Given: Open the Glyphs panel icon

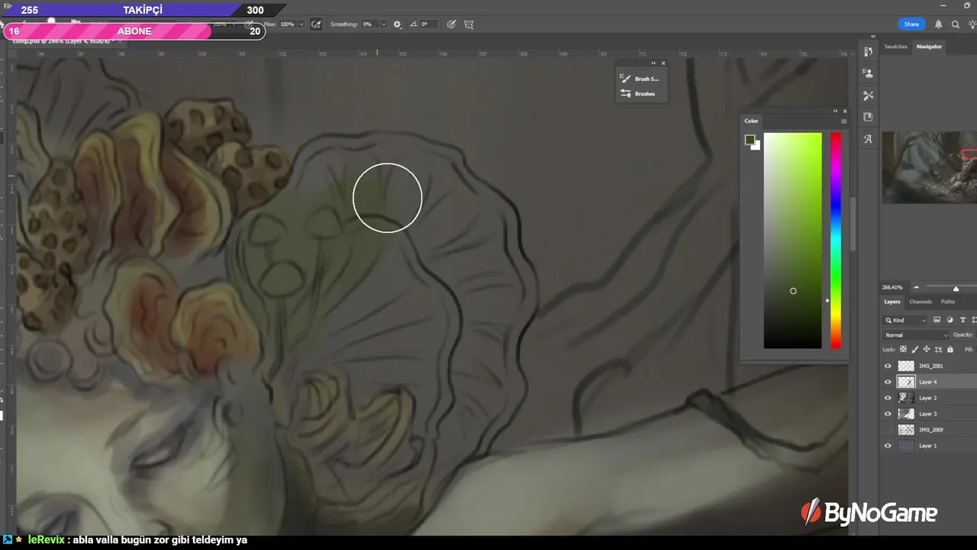Looking at the screenshot, I should click(868, 139).
